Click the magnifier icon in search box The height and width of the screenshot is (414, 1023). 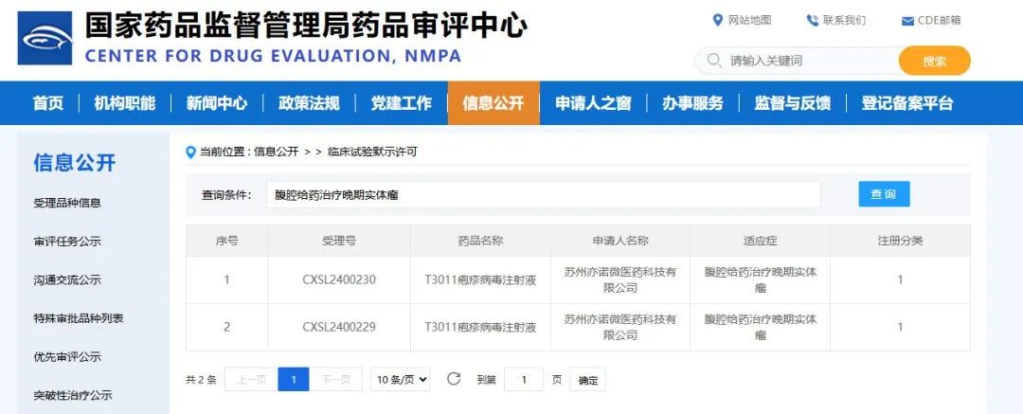coord(714,61)
